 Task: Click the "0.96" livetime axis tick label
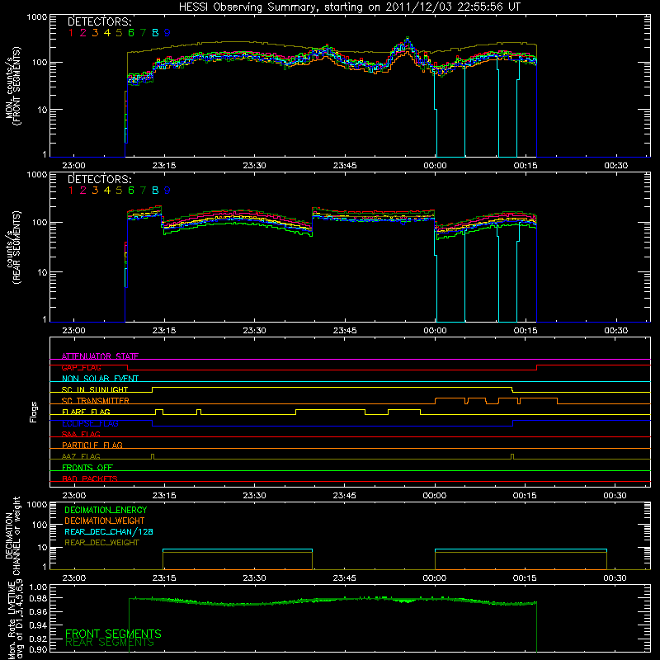tap(38, 611)
